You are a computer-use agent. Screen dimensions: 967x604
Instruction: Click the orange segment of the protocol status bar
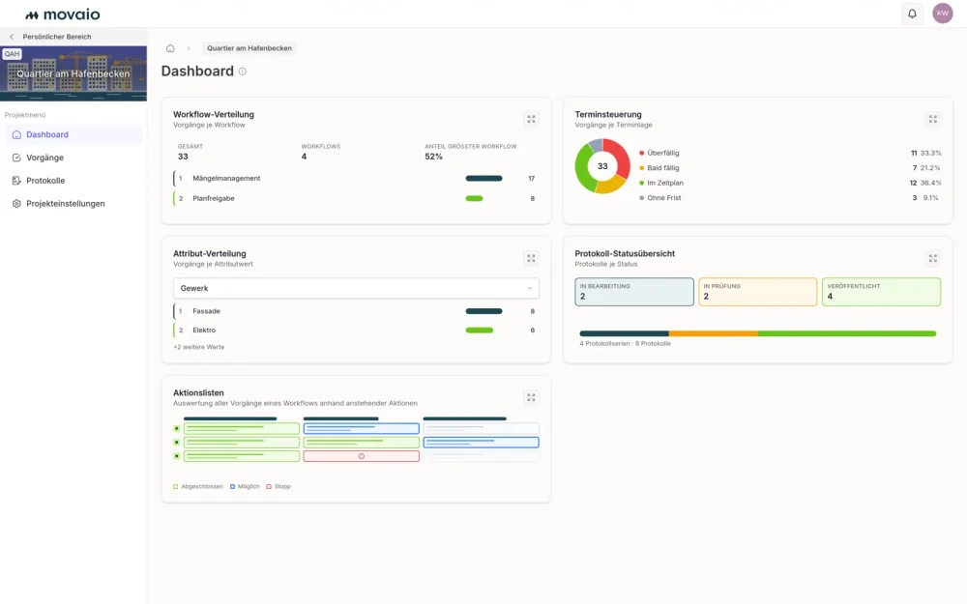714,333
